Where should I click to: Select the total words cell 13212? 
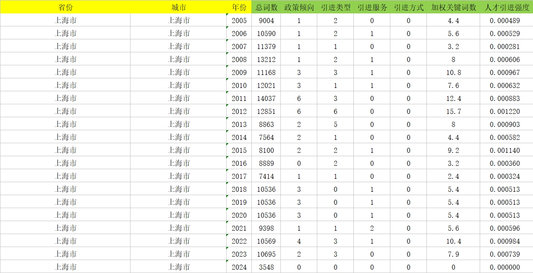coord(266,59)
